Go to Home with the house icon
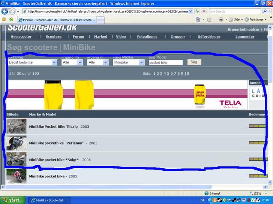 (x=198, y=19)
